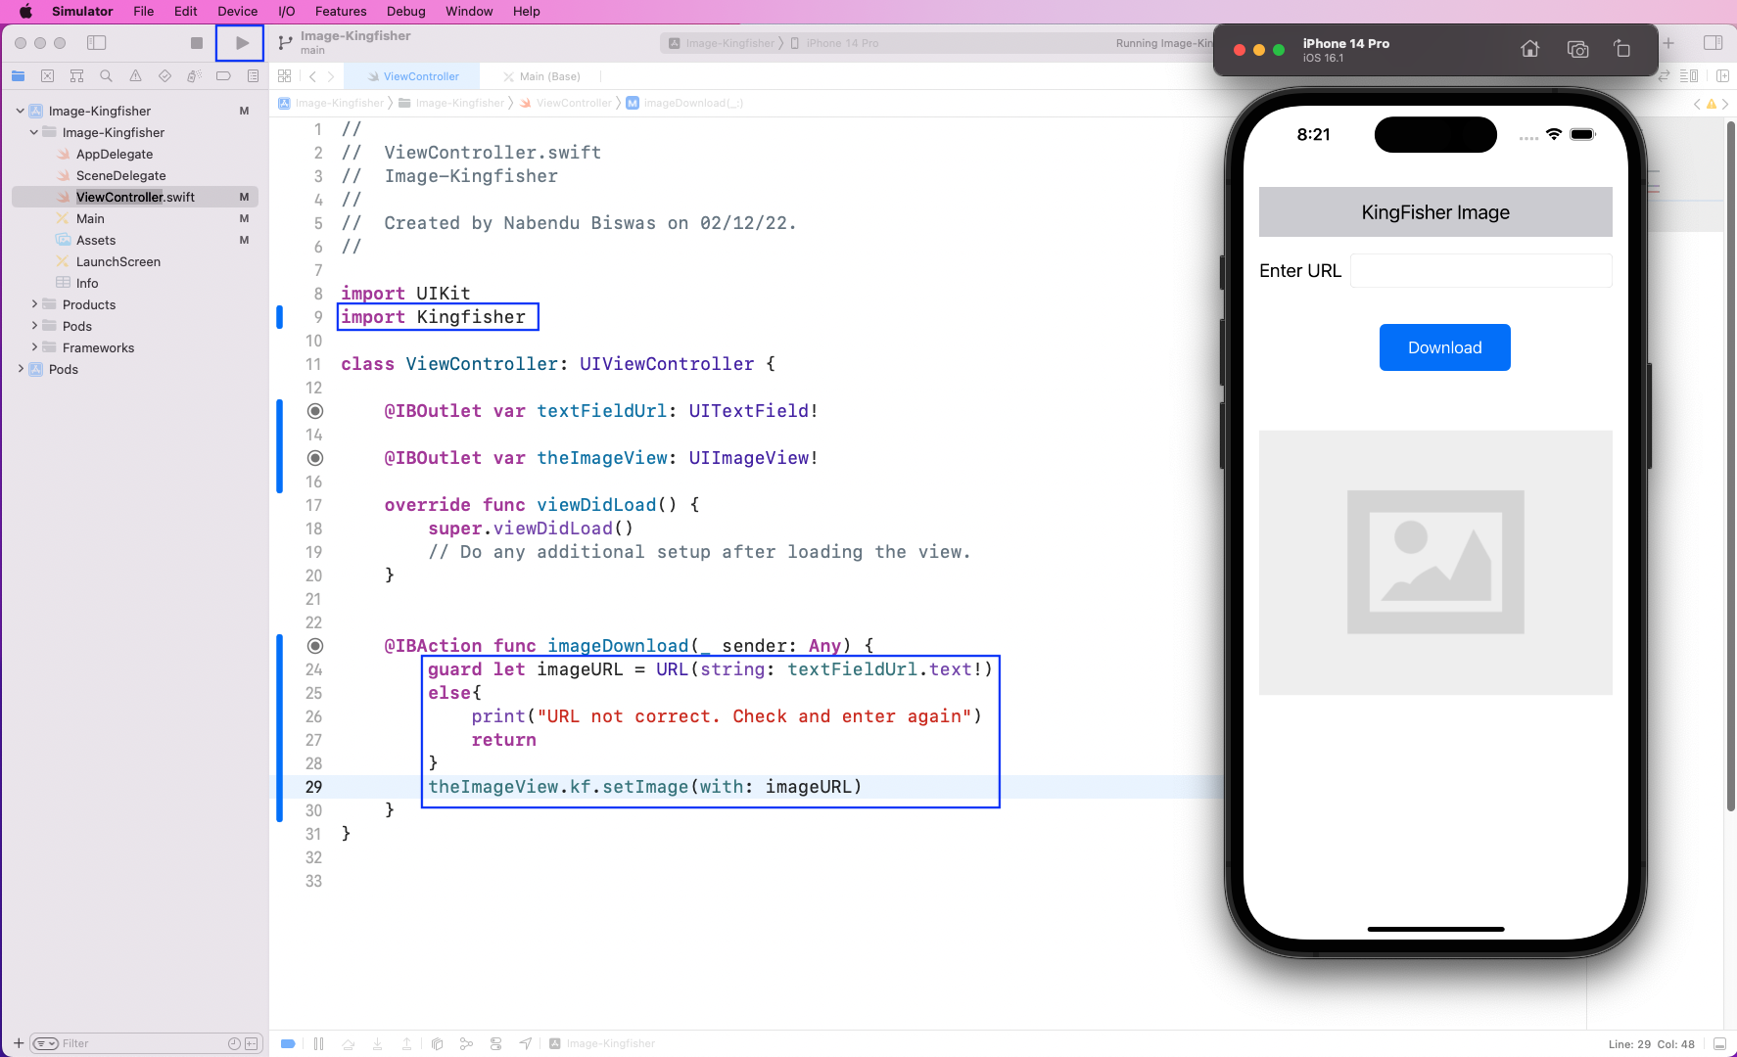Open the filter options dropdown
Screen dimensions: 1737x1057
click(46, 1043)
